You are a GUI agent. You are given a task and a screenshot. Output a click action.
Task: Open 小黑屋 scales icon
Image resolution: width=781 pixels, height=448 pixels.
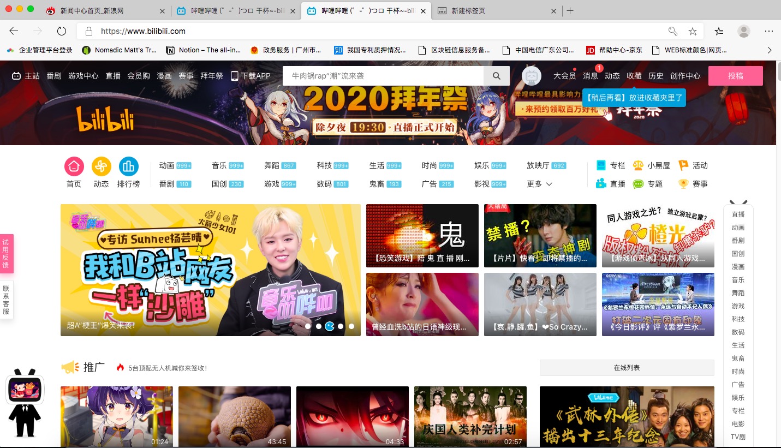point(638,165)
